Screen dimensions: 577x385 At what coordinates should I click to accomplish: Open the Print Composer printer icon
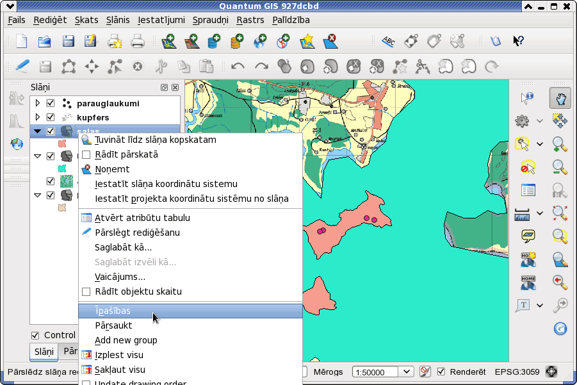115,41
